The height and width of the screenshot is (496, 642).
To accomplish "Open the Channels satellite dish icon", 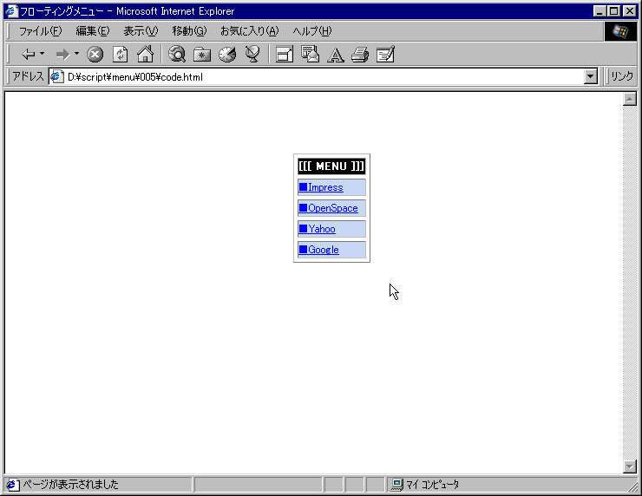I will (x=252, y=54).
